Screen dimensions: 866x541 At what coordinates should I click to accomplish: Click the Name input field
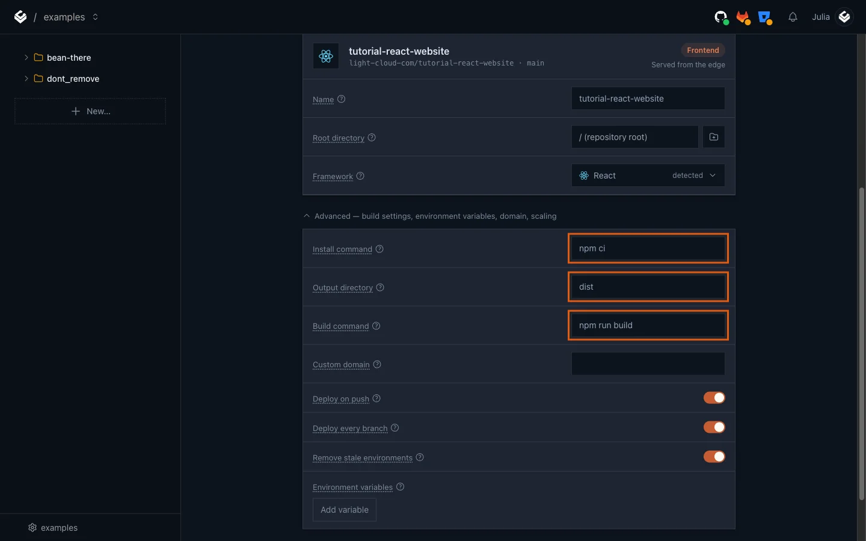(x=648, y=99)
